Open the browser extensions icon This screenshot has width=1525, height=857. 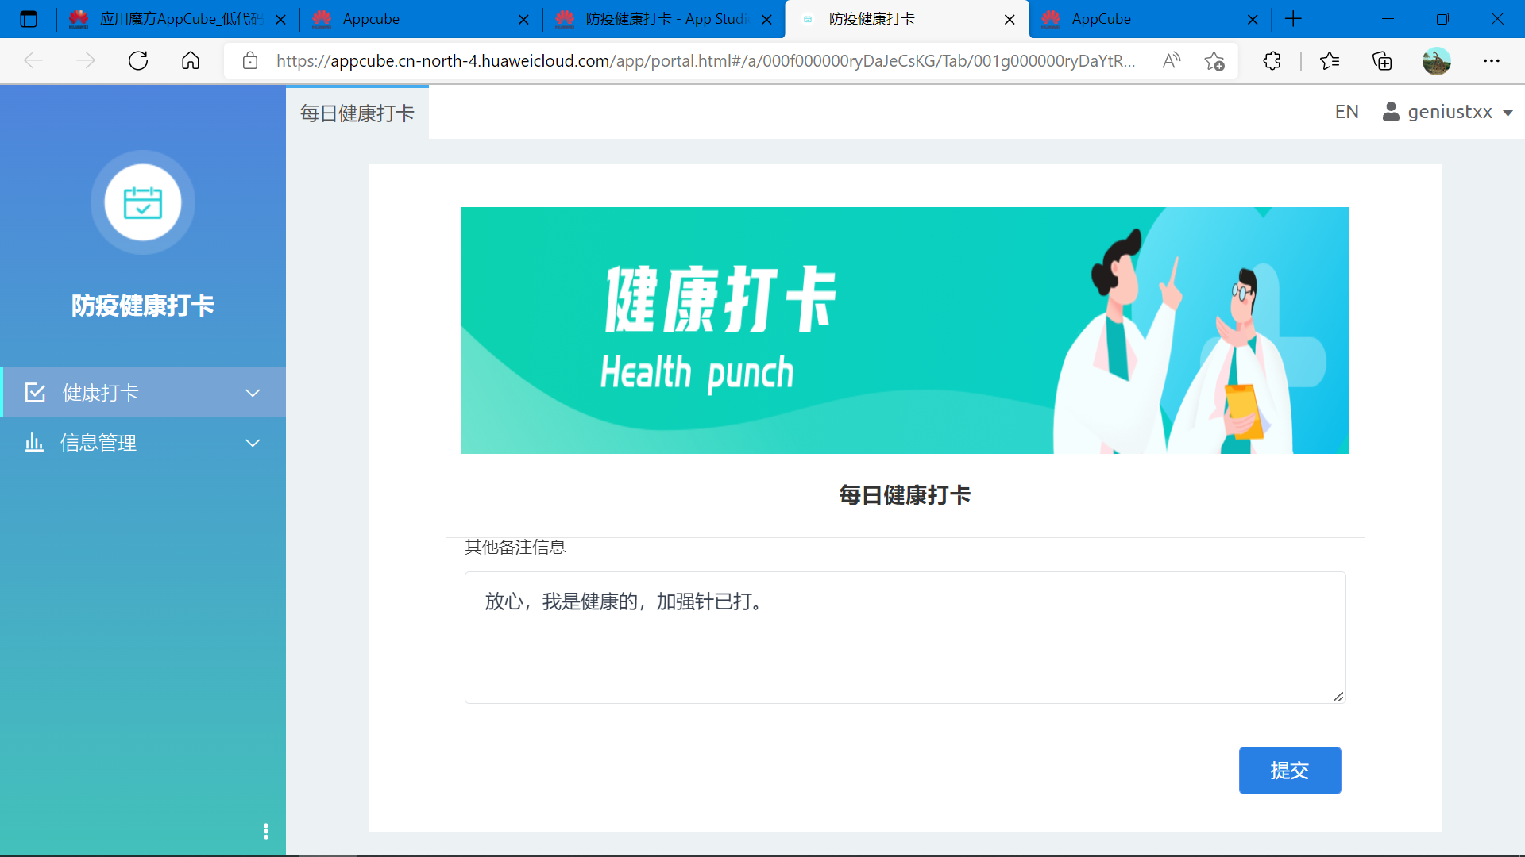click(x=1272, y=61)
